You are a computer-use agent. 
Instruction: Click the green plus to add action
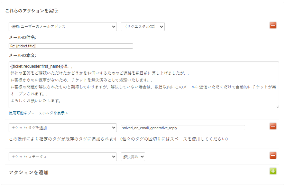tap(273, 171)
